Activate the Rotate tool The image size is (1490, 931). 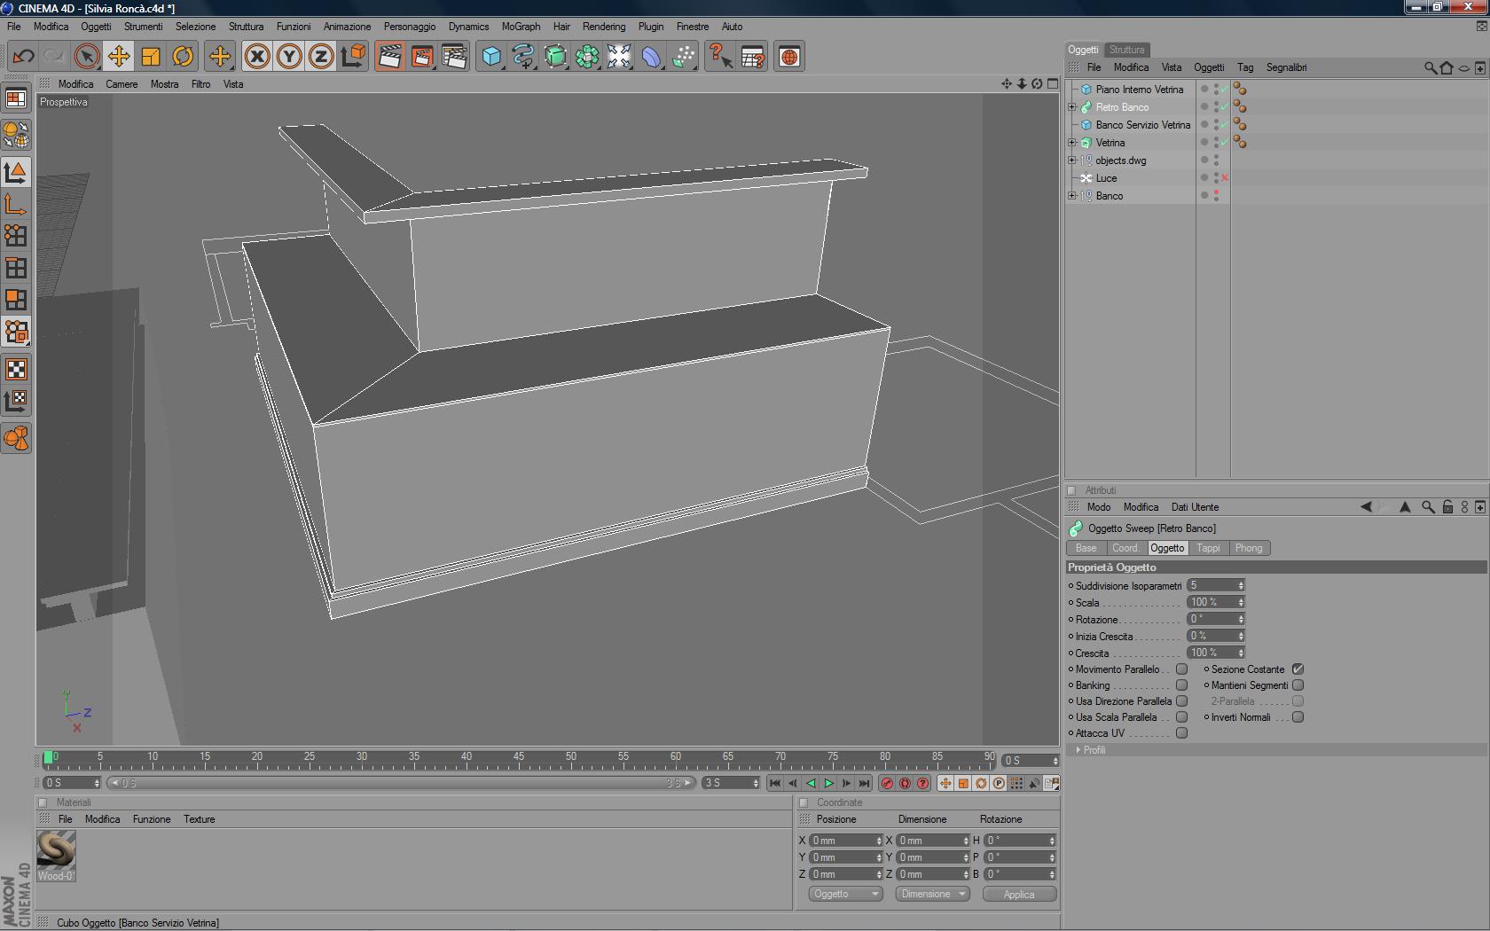pos(183,57)
